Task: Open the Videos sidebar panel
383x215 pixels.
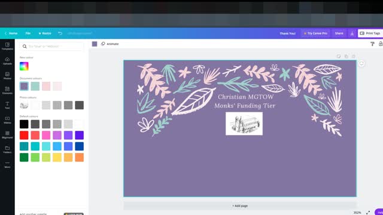Action: (7, 120)
